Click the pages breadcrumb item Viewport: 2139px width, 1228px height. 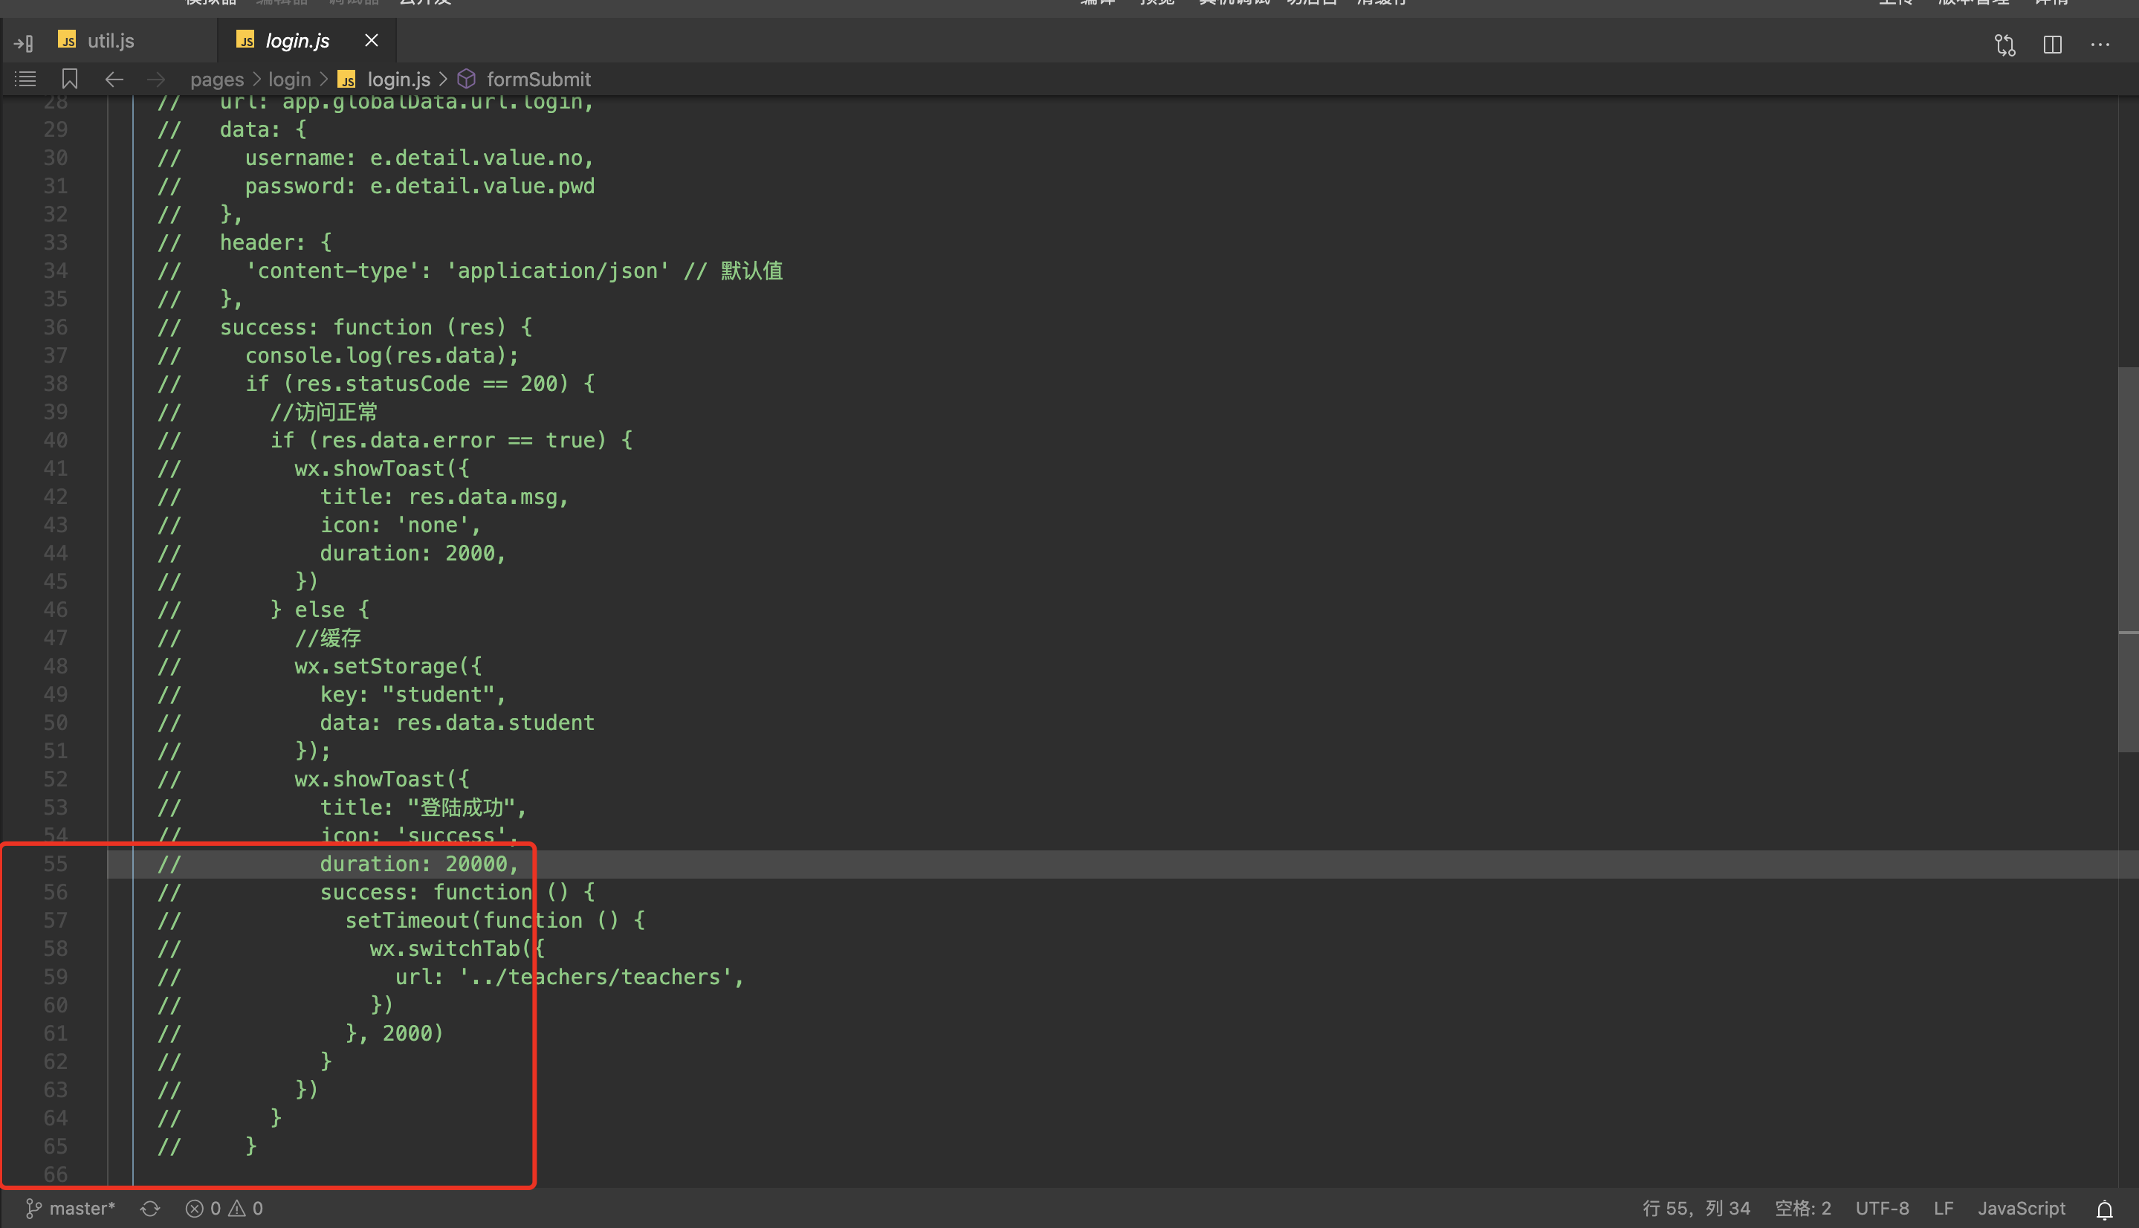(217, 80)
